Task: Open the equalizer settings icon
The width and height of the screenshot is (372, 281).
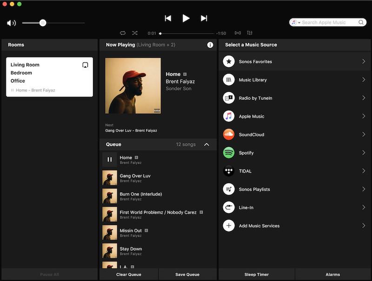Action: [x=250, y=33]
